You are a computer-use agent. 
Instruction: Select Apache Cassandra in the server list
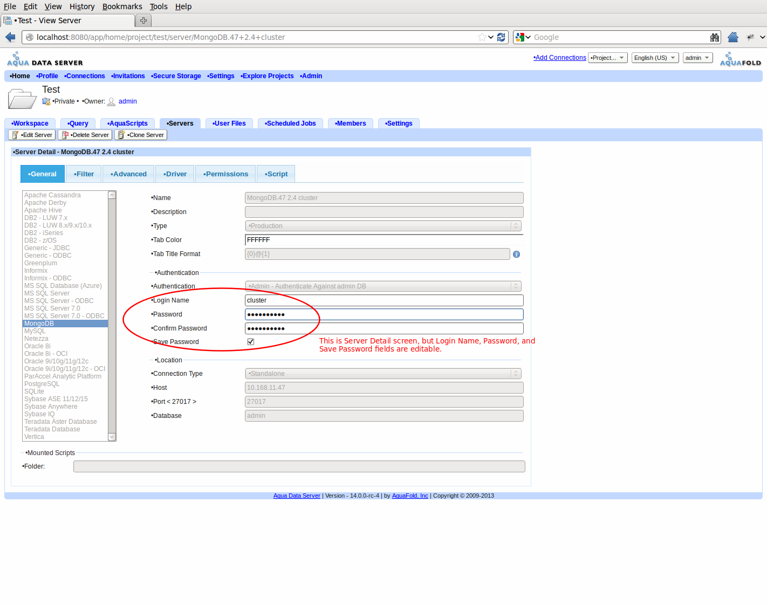click(65, 195)
